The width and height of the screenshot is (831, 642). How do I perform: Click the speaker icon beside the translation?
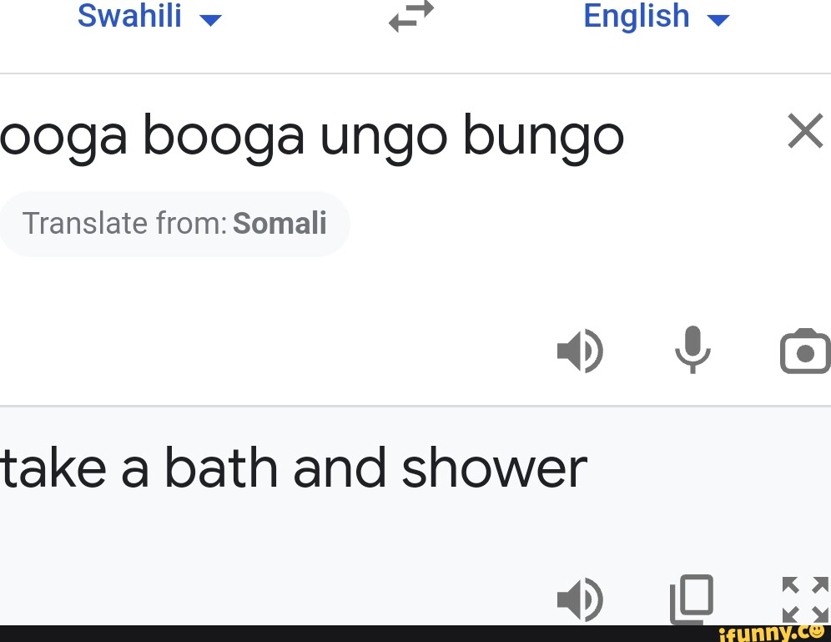coord(581,599)
